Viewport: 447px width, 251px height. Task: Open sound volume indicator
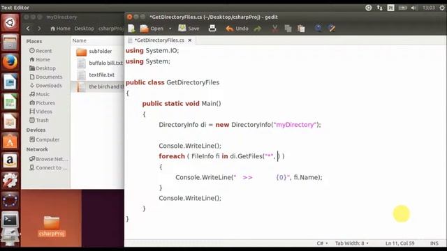413,8
